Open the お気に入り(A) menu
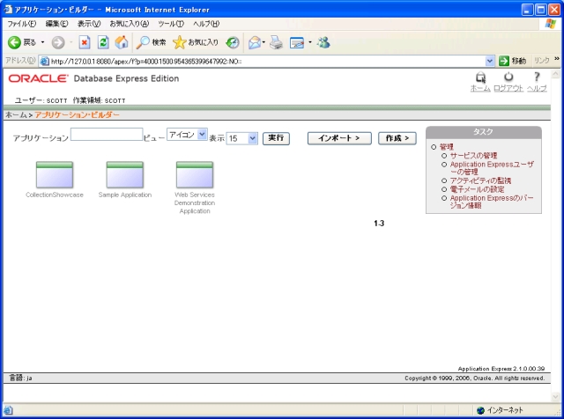564x419 pixels. click(x=130, y=24)
